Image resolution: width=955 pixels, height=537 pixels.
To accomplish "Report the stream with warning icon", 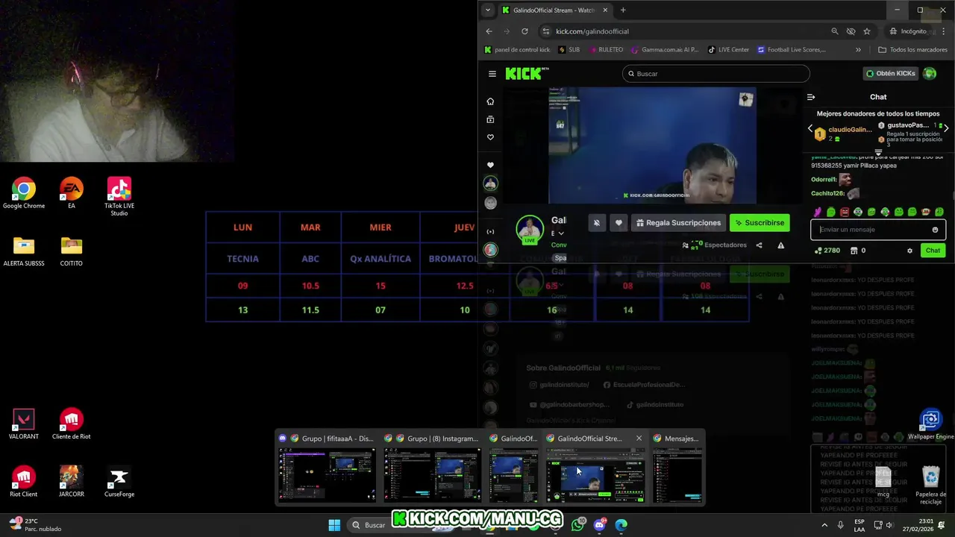I will tap(780, 245).
